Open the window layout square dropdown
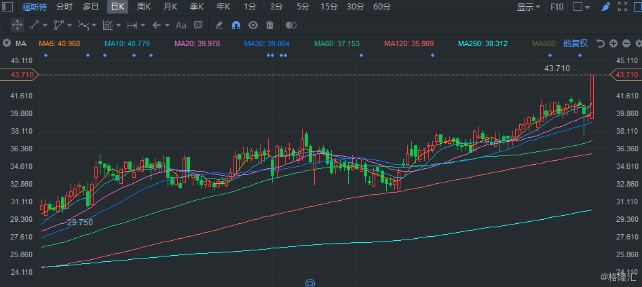Screen dimensions: 642x287 click(582, 7)
